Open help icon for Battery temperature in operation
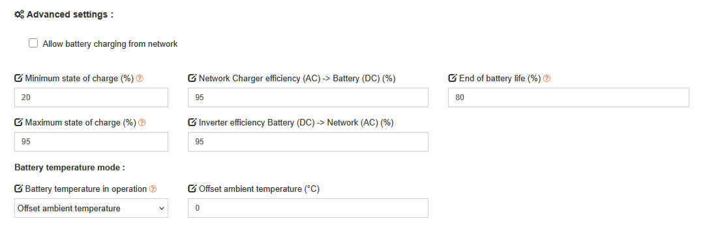Screen dimensions: 703x236 [153, 189]
